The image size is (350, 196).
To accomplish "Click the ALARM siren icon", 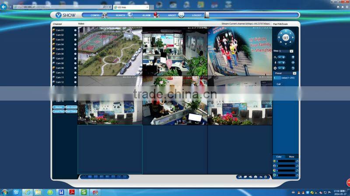I will (x=156, y=15).
